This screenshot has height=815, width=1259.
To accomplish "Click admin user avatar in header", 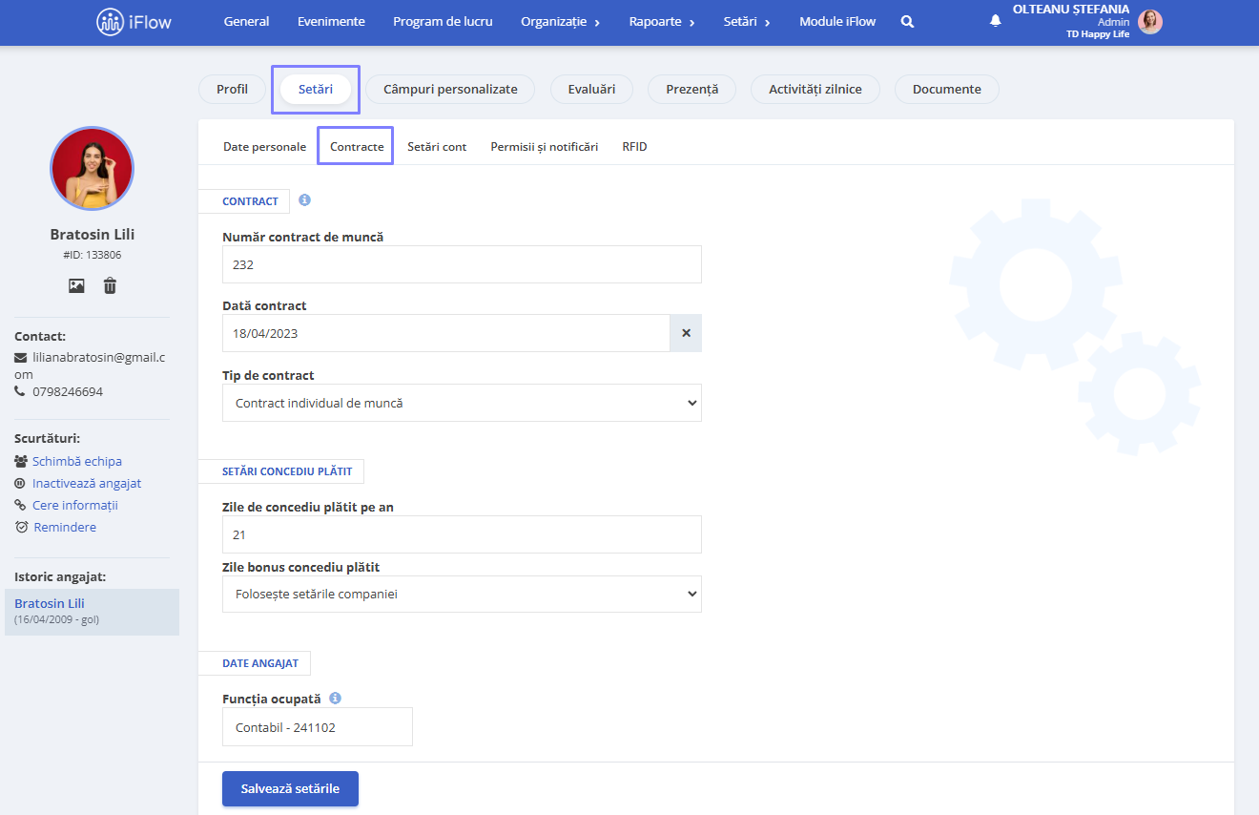I will click(1150, 21).
